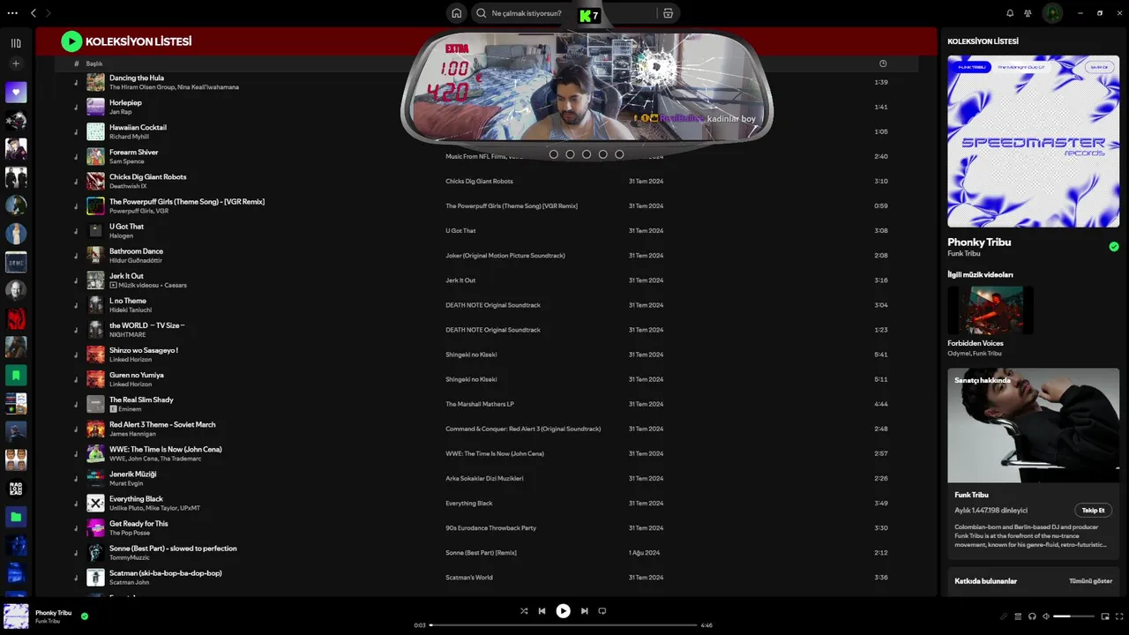Open the friend activity icon
This screenshot has height=635, width=1129.
tap(1028, 13)
